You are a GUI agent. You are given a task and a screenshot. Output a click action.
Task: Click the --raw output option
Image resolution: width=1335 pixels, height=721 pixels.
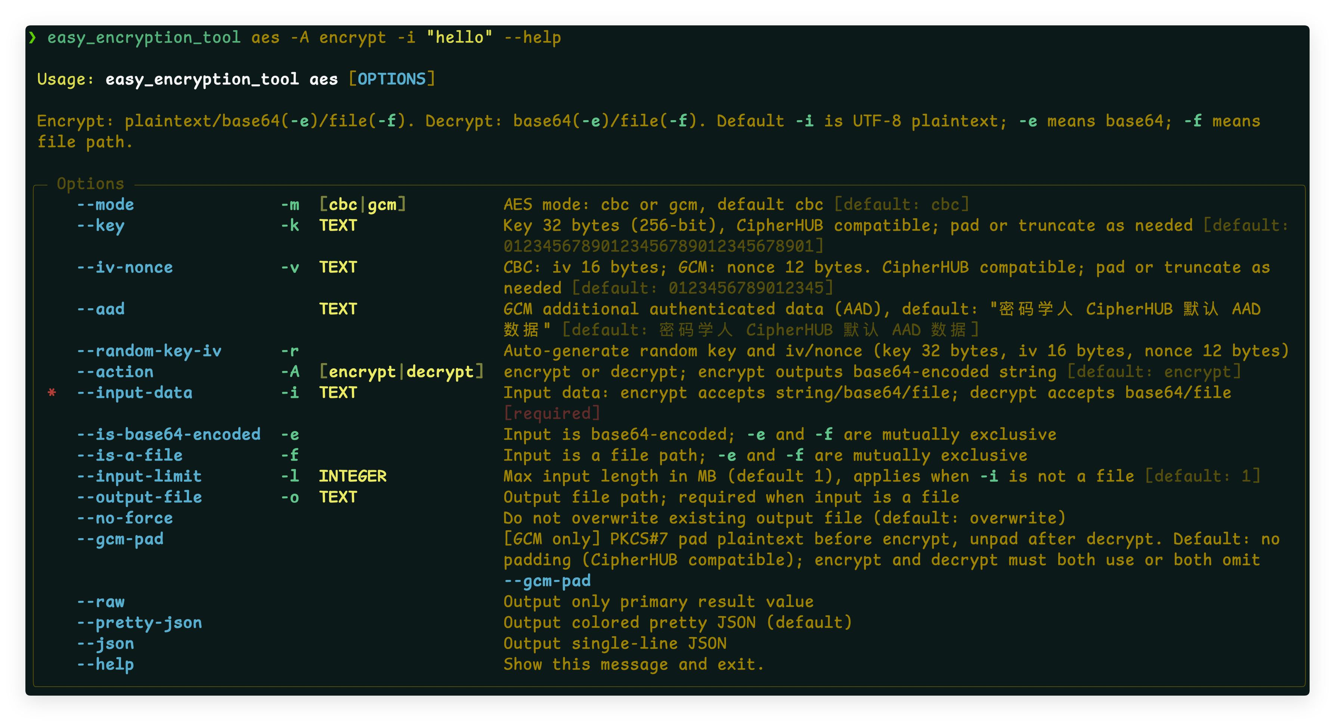tap(100, 602)
